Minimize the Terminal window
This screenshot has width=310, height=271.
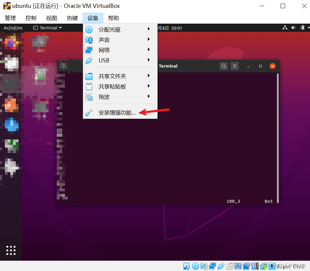click(248, 66)
